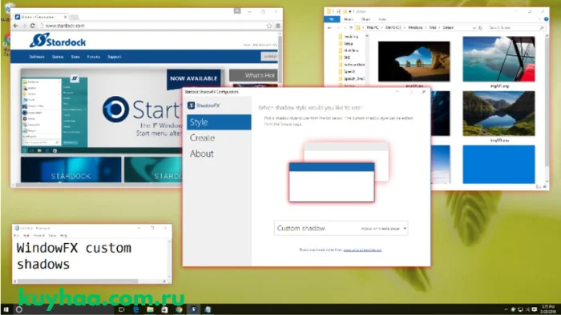This screenshot has width=561, height=315.
Task: Refresh the Explorer folder view
Action: pos(481,27)
